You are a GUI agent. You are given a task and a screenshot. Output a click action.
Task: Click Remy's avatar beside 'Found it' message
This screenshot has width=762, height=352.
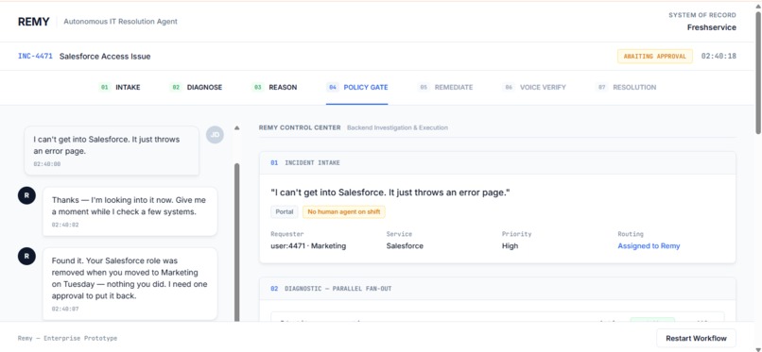click(26, 257)
